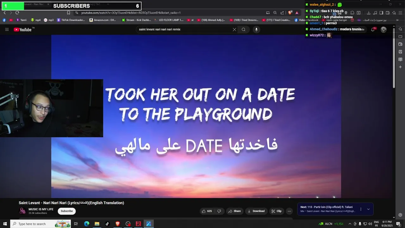
Task: Open File Explorer from the taskbar
Action: point(97,224)
